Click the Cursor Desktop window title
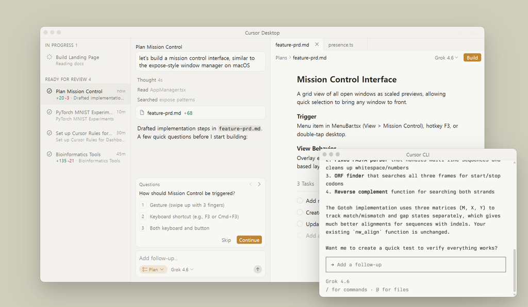The image size is (528, 307). (262, 33)
